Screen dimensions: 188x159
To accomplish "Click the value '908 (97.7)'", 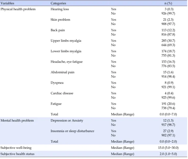I will 168,24.
